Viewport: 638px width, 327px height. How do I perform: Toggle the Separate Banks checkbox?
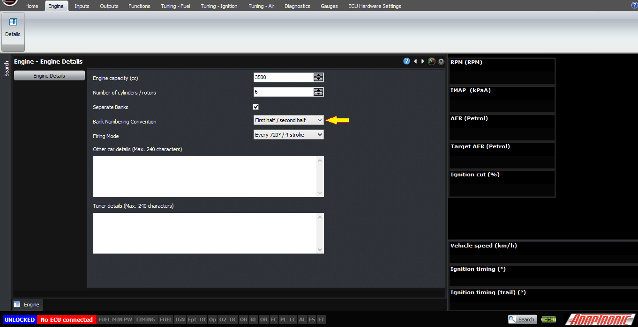tap(255, 107)
